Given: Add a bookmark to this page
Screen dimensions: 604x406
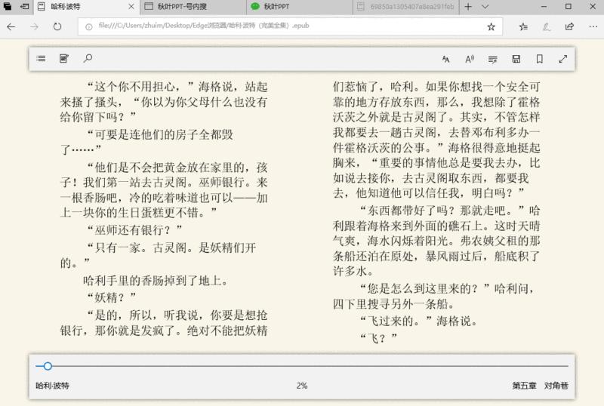Looking at the screenshot, I should click(540, 59).
